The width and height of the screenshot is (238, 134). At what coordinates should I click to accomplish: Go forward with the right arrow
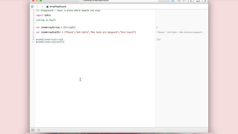pyautogui.click(x=42, y=7)
